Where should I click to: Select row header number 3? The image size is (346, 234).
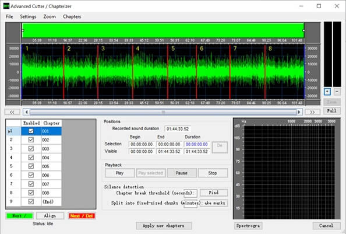coord(13,148)
